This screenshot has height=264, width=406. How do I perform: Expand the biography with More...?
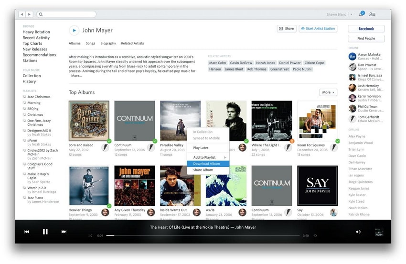76,76
